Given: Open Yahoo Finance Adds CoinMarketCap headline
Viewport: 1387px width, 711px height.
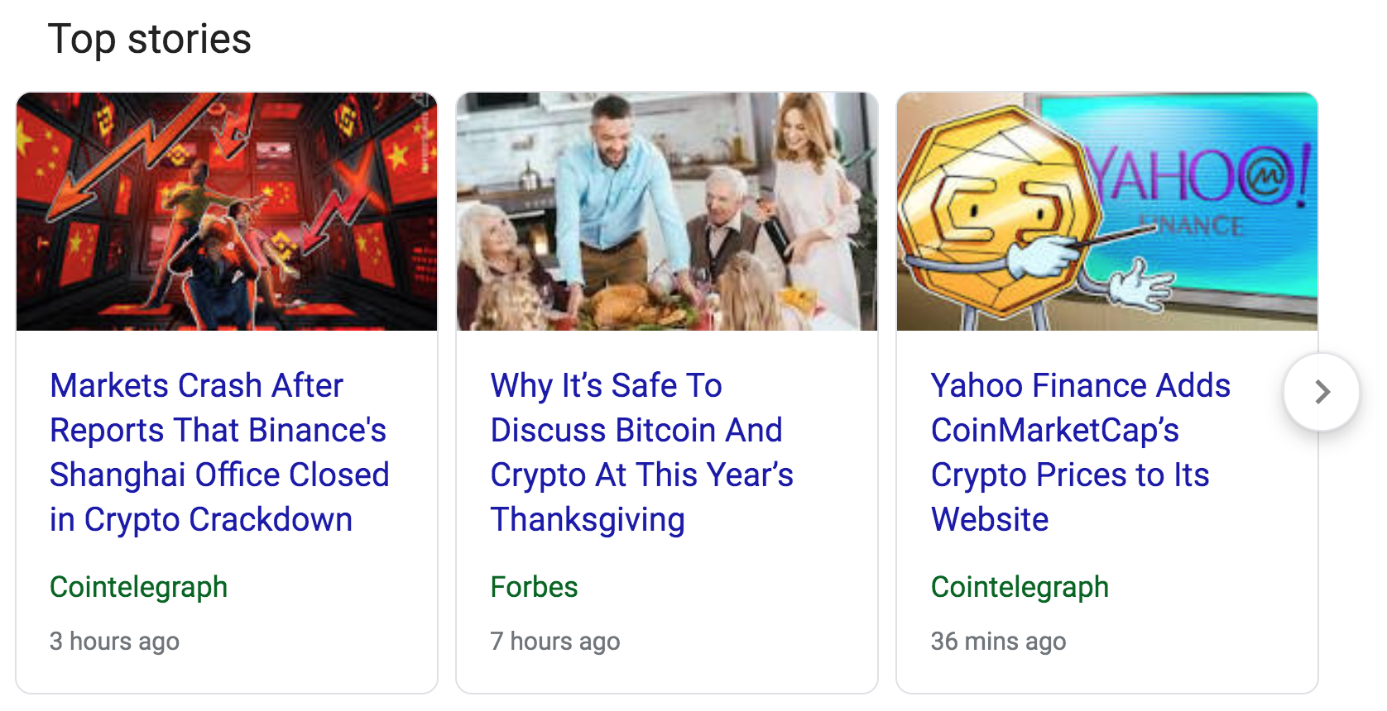Looking at the screenshot, I should pos(1080,452).
